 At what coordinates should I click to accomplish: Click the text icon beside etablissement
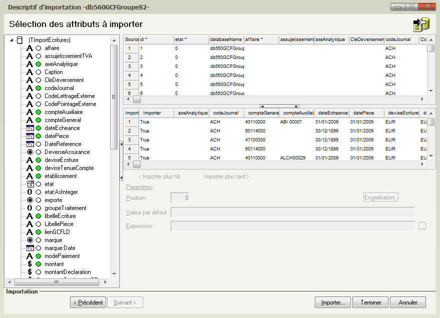(30, 176)
